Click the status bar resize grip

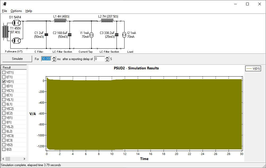tap(264, 166)
